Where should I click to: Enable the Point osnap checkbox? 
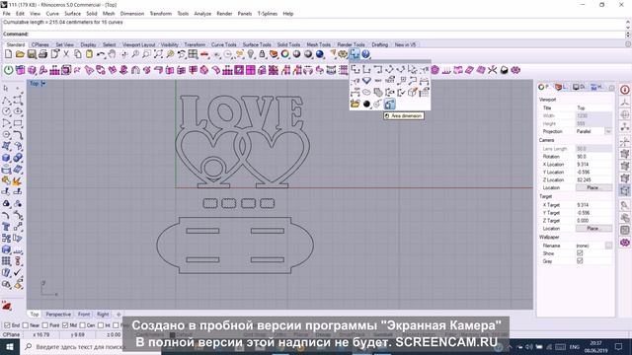pyautogui.click(x=45, y=325)
